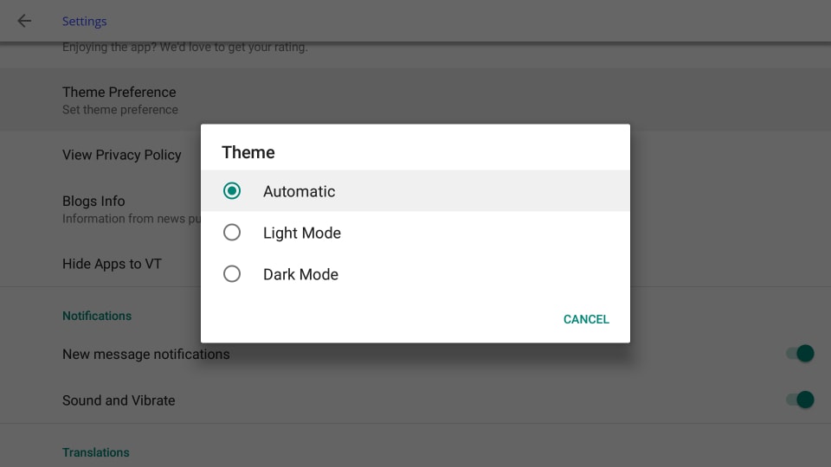Viewport: 831px width, 467px height.
Task: Click the Notifications section header
Action: 97,316
